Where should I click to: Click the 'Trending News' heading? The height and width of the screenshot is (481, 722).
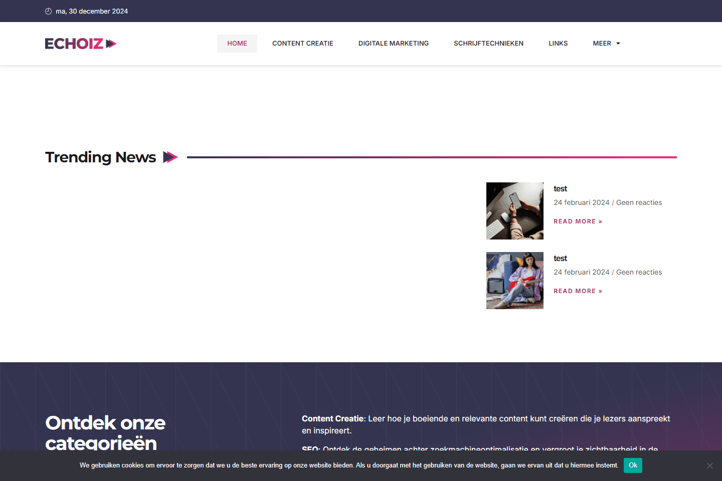pos(101,157)
